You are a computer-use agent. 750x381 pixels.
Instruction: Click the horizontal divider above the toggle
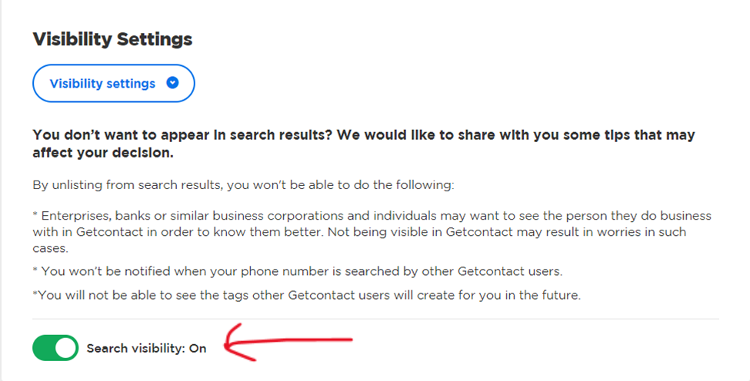coord(375,319)
